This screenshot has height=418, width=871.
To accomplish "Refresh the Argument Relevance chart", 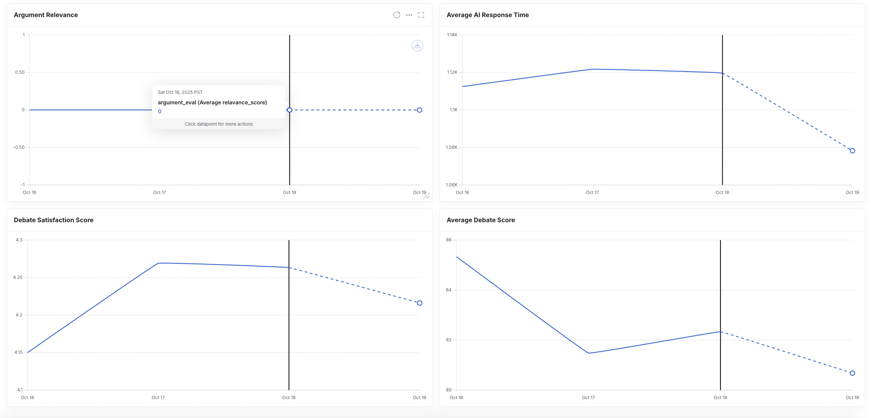I will [396, 15].
